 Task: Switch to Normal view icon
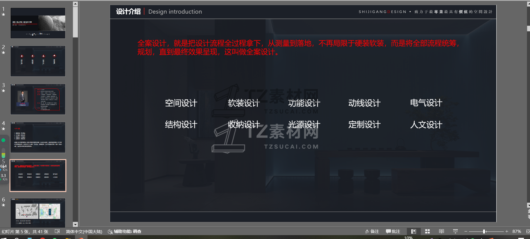click(x=414, y=231)
